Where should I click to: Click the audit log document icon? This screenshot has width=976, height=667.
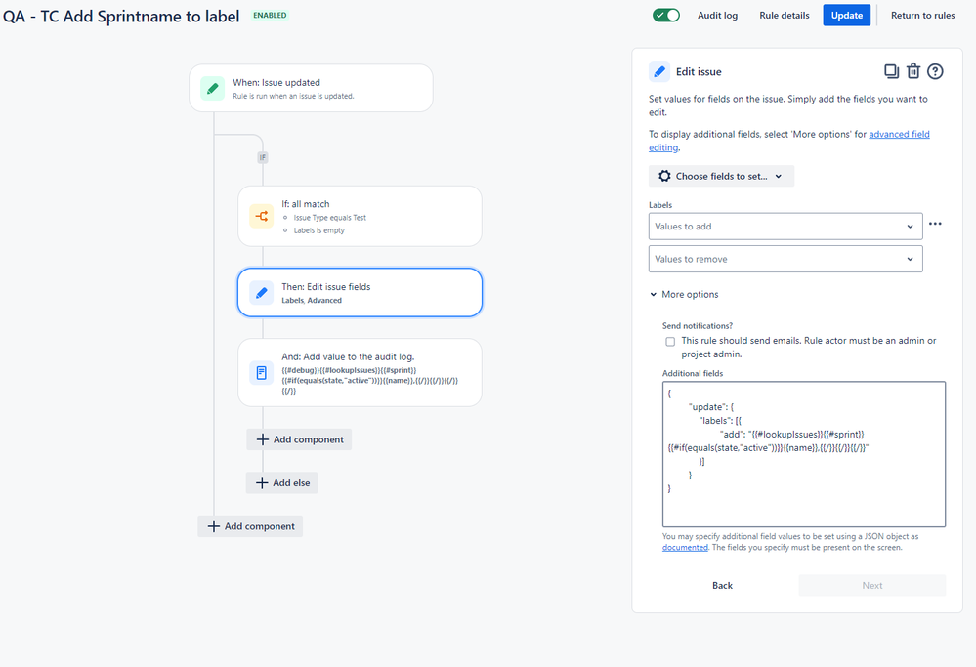[x=262, y=373]
